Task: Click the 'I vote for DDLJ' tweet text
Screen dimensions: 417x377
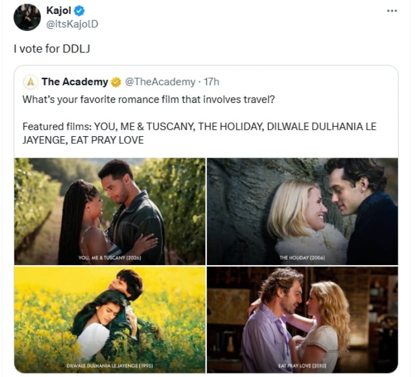Action: (x=52, y=49)
